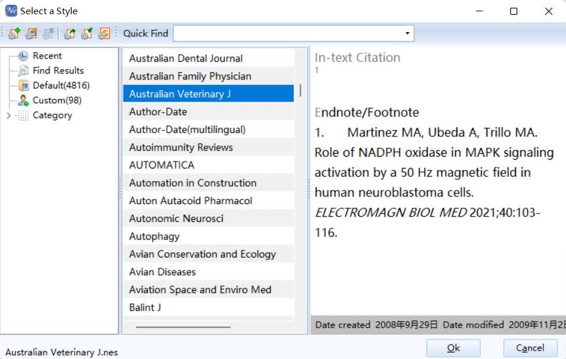This screenshot has width=566, height=359.
Task: Dismiss the dialog with Cancel button
Action: point(530,348)
